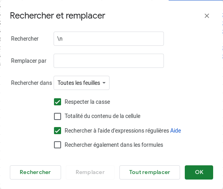The width and height of the screenshot is (223, 189).
Task: Confirm with the green OK button
Action: 199,172
